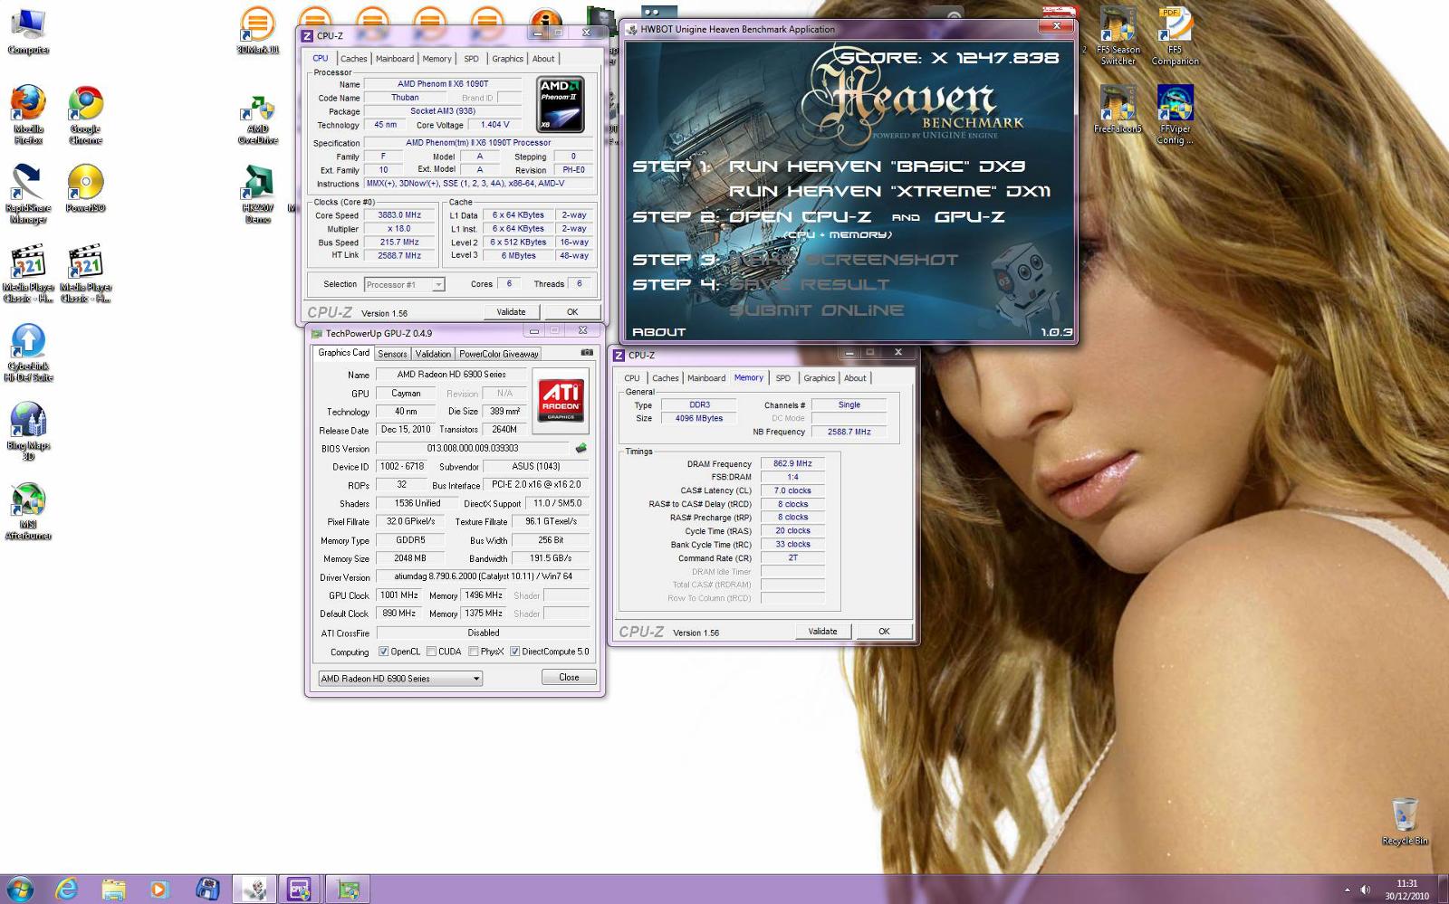The image size is (1449, 904).
Task: Launch Mozilla Firefox from the desktop
Action: [28, 114]
